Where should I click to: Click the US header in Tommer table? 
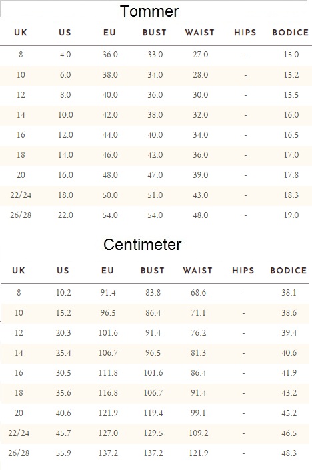coord(65,32)
